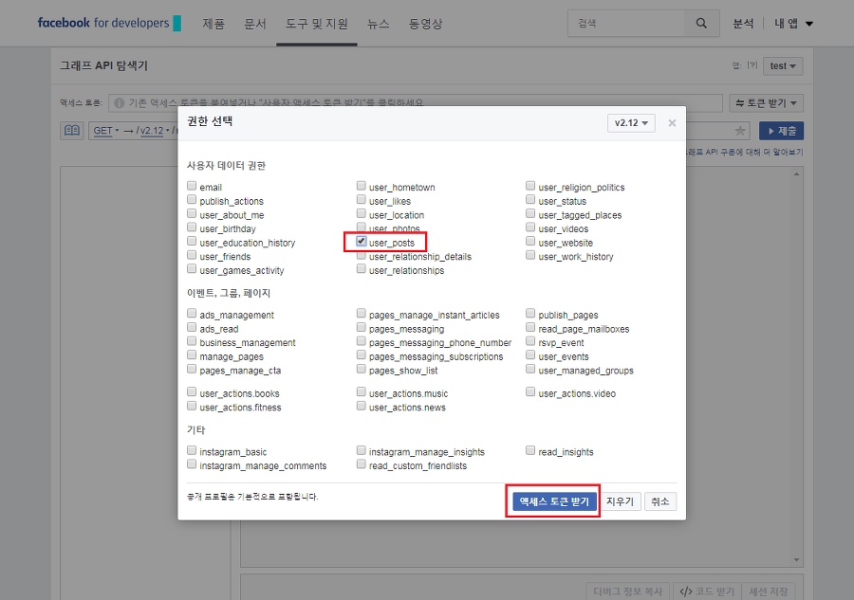Click the 코드 받기 button
Screen dimensions: 854x600
[x=707, y=591]
